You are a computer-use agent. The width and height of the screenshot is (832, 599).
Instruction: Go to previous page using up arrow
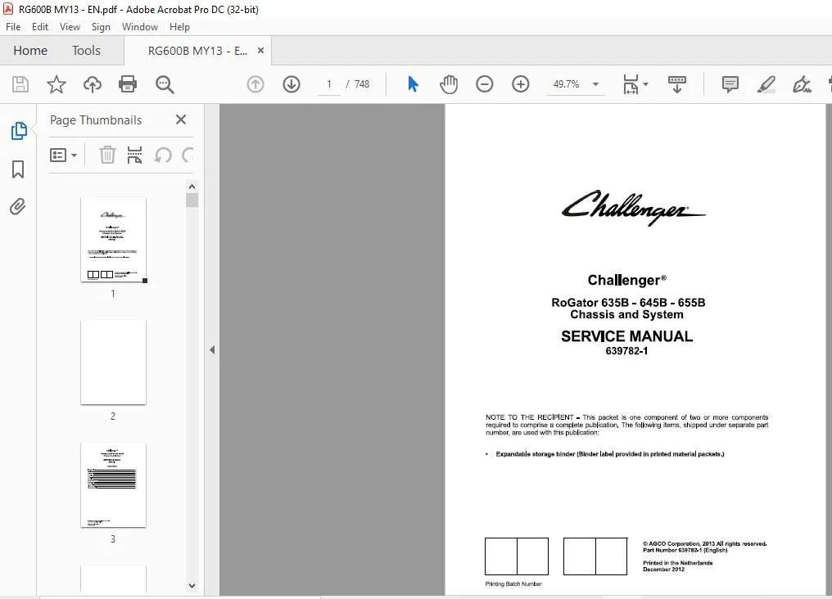tap(255, 84)
